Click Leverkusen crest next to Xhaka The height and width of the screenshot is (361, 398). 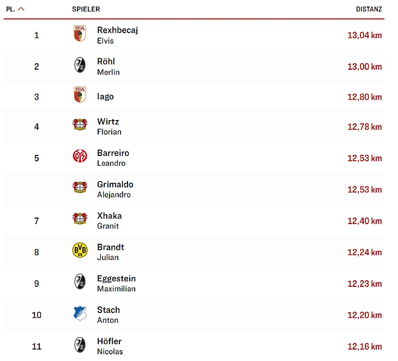coord(80,219)
